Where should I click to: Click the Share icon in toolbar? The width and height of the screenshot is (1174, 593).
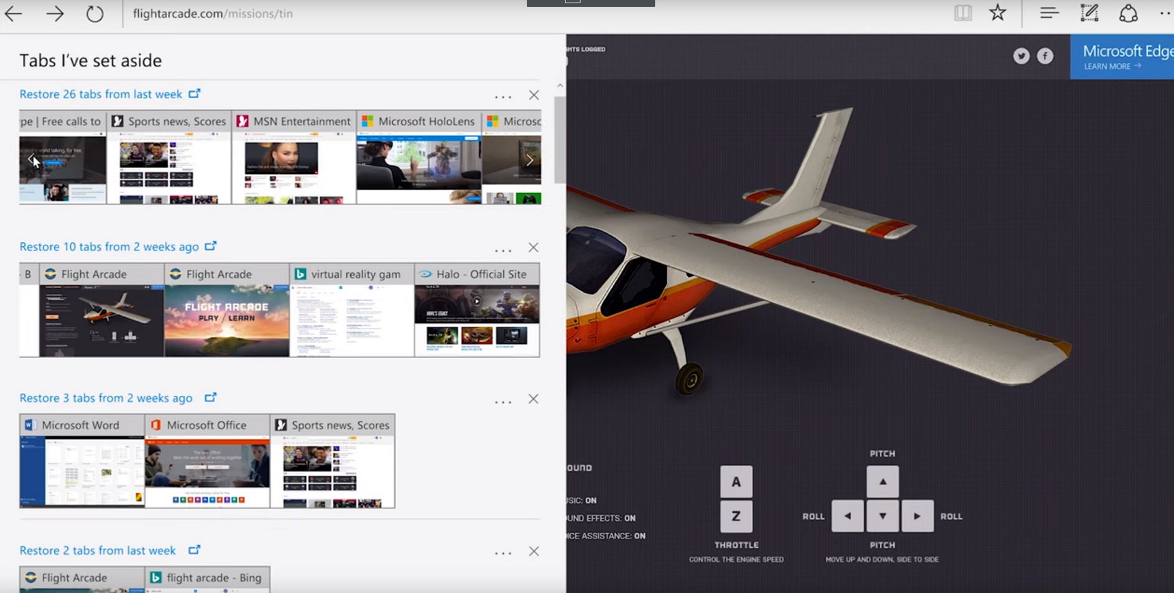[1128, 13]
